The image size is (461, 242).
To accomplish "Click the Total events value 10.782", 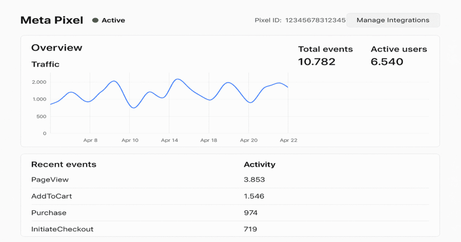I will tap(316, 62).
